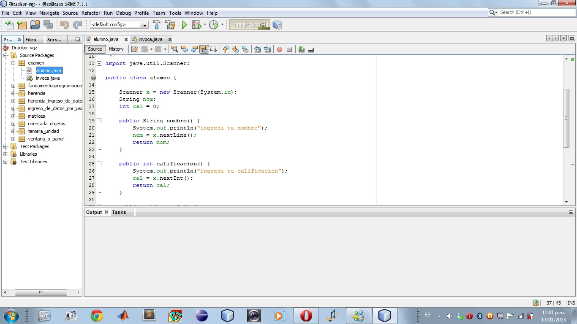Click the History button of the editor
This screenshot has width=577, height=324.
pyautogui.click(x=116, y=49)
